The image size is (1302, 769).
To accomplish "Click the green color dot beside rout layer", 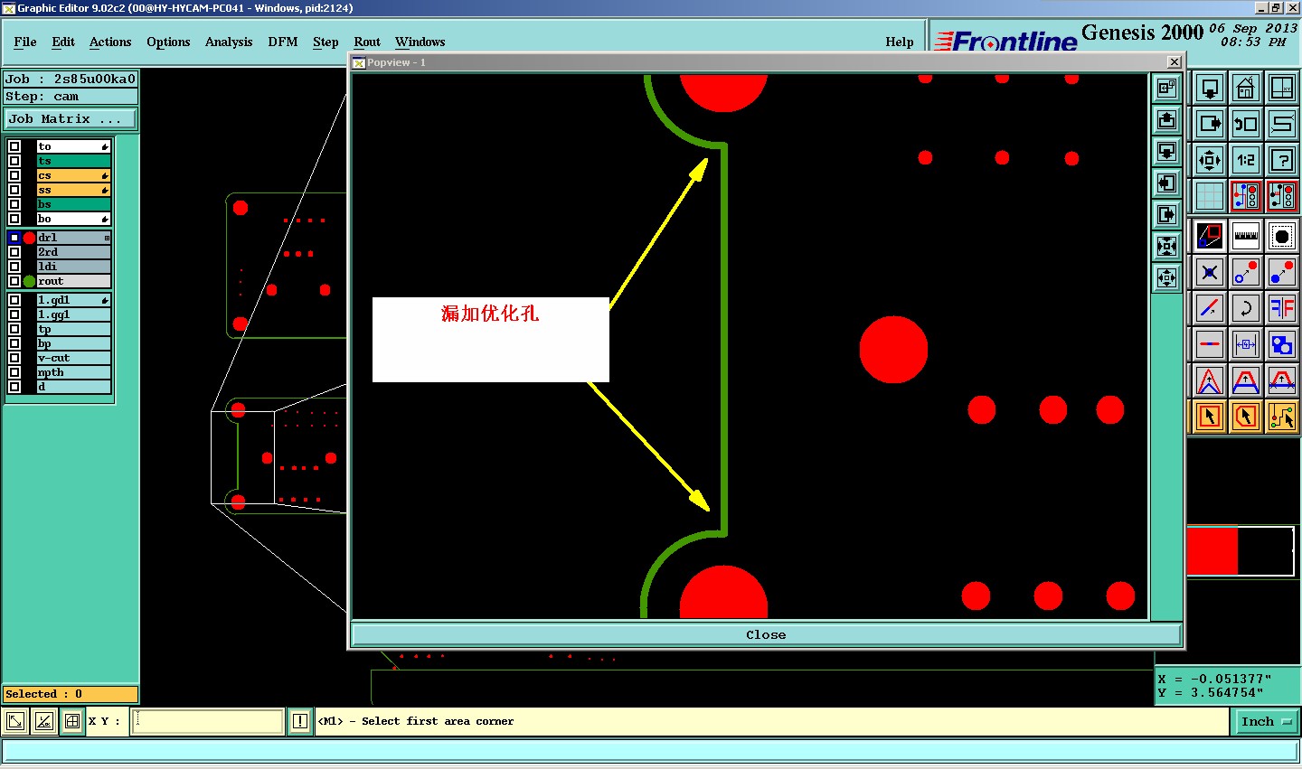I will pyautogui.click(x=29, y=281).
